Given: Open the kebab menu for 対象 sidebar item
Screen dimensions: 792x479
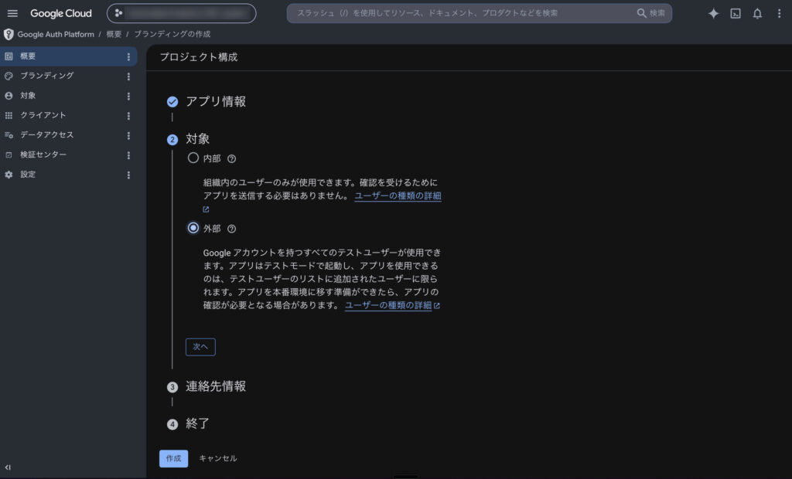Looking at the screenshot, I should point(128,96).
